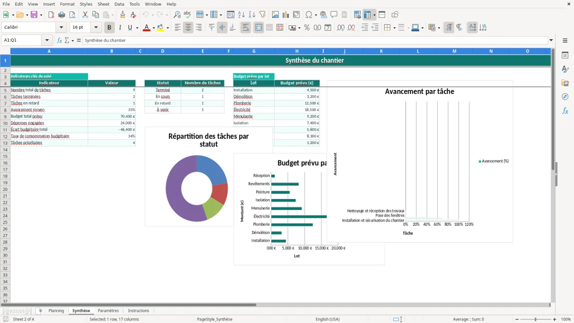
Task: Open the Background Color dropdown arrow
Action: point(167,28)
